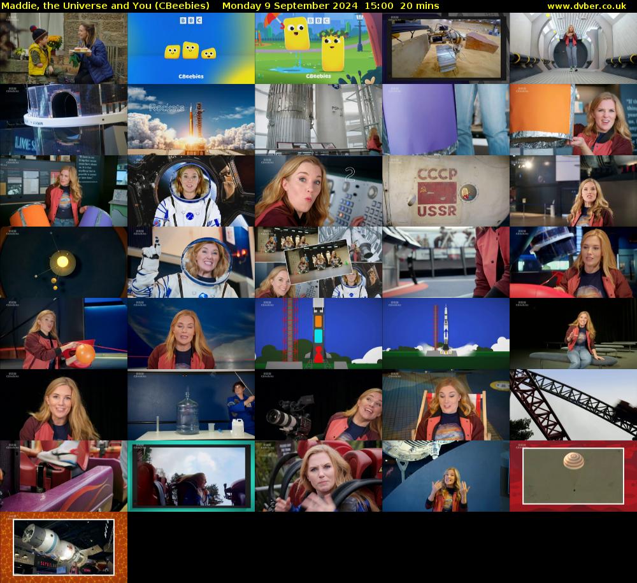Open thumbnail of purple card next to jeans
Image resolution: width=637 pixels, height=583 pixels.
click(446, 120)
